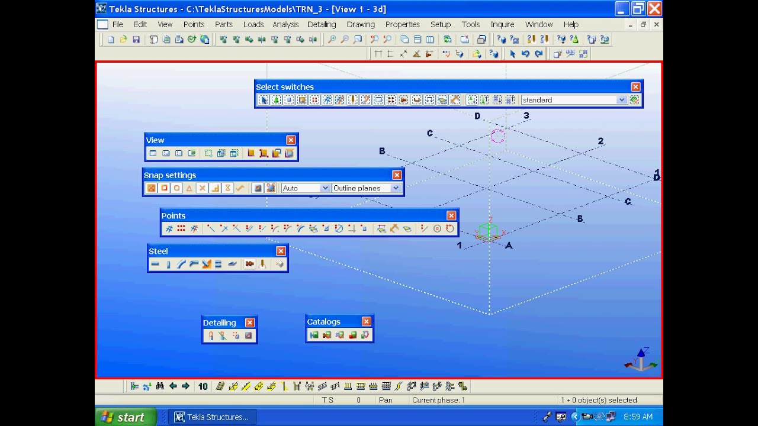
Task: Click the Windows start button
Action: pyautogui.click(x=125, y=417)
